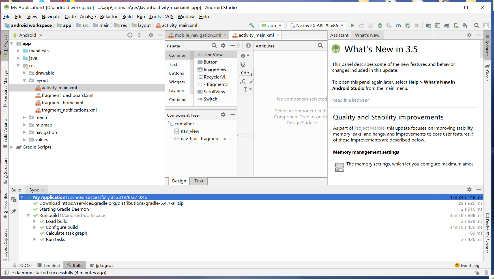The height and width of the screenshot is (279, 494).
Task: Expand the Load build step
Action: point(35,221)
